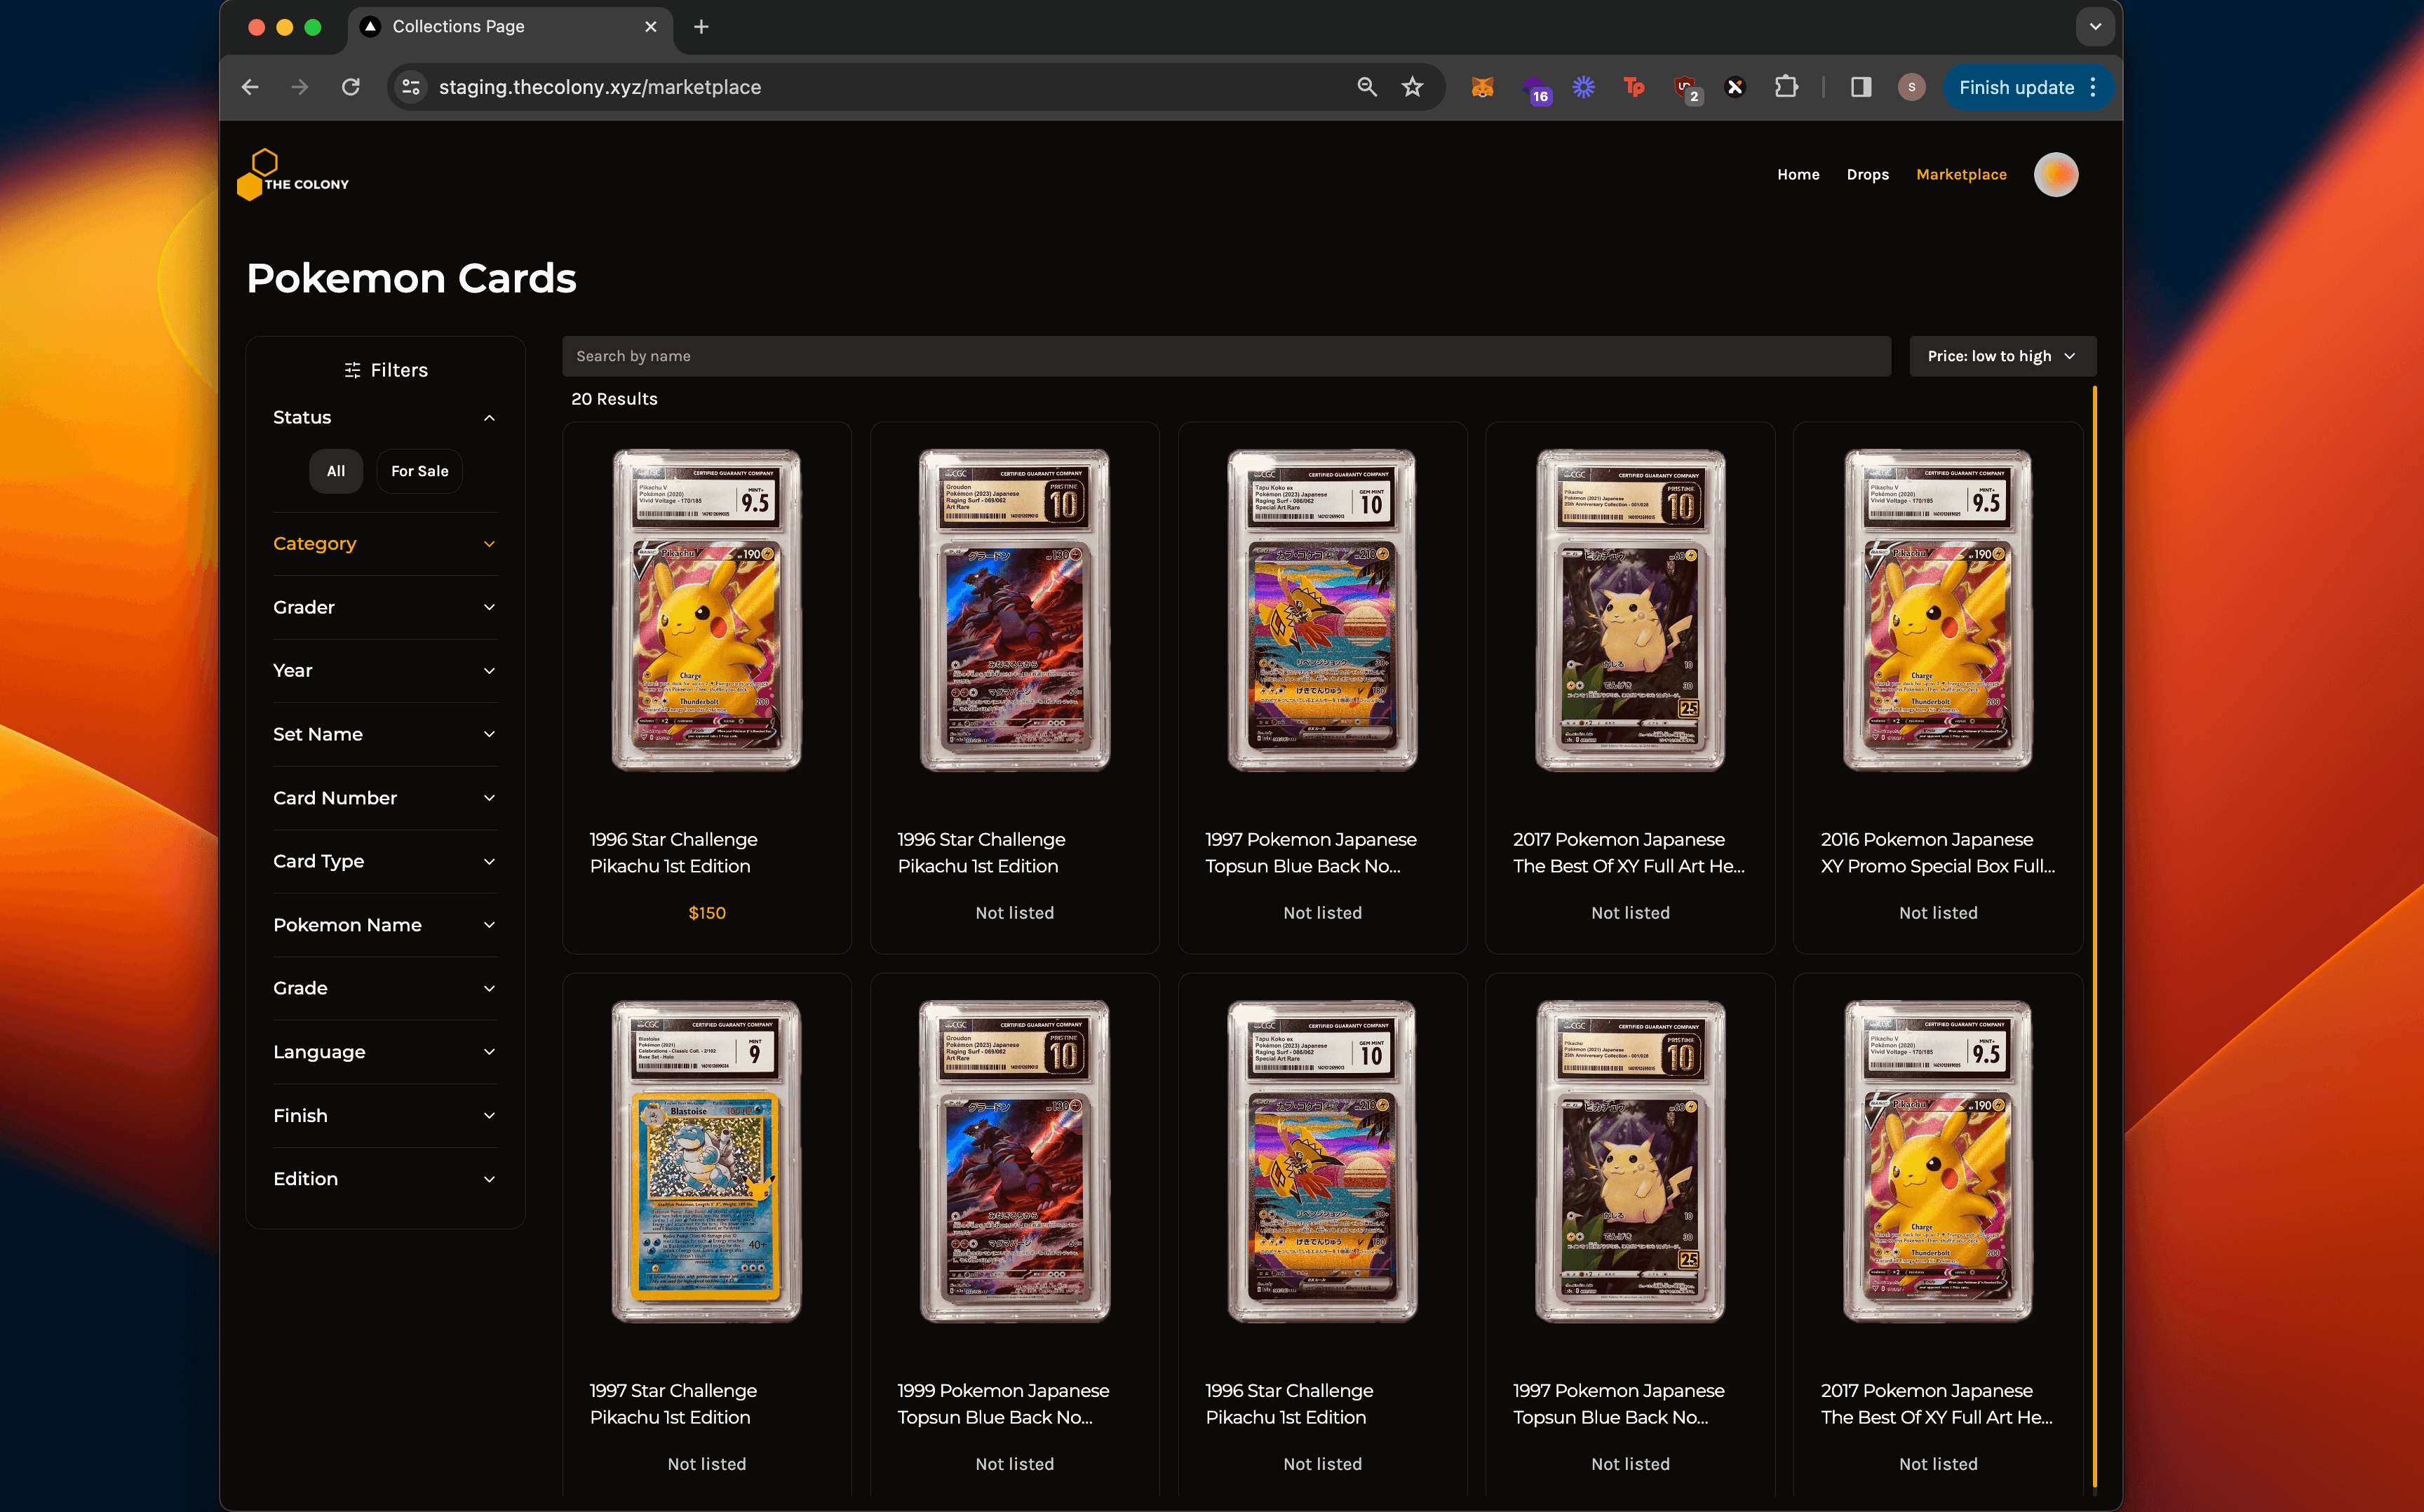Select the All status filter
The height and width of the screenshot is (1512, 2424).
[x=336, y=471]
